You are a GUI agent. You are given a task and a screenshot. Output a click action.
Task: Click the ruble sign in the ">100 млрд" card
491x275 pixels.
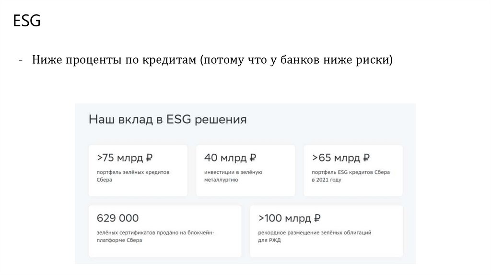pyautogui.click(x=317, y=218)
